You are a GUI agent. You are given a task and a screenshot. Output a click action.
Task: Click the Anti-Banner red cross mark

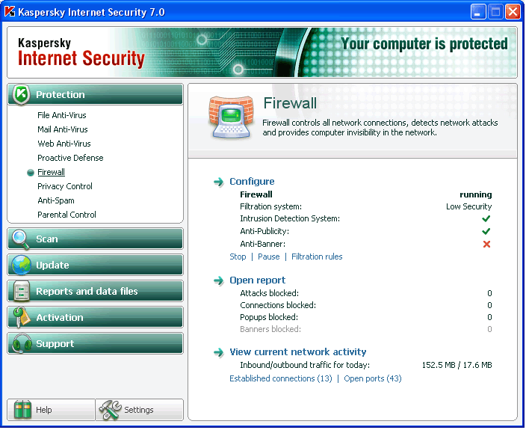click(x=486, y=245)
